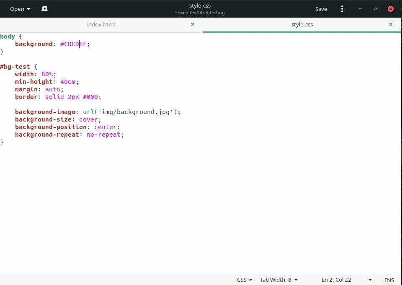This screenshot has width=402, height=285.
Task: Click the background-position property
Action: (51, 127)
